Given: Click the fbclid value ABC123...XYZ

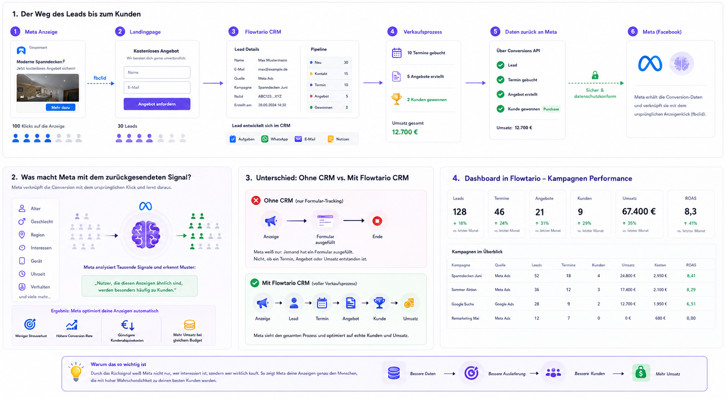Looking at the screenshot, I should click(x=270, y=96).
